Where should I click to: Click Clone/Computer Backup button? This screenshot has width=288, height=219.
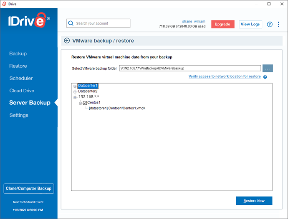pyautogui.click(x=29, y=189)
